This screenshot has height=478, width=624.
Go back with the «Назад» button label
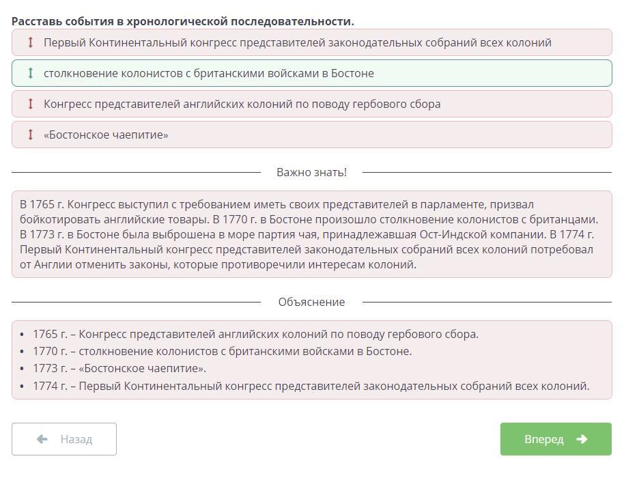(76, 439)
